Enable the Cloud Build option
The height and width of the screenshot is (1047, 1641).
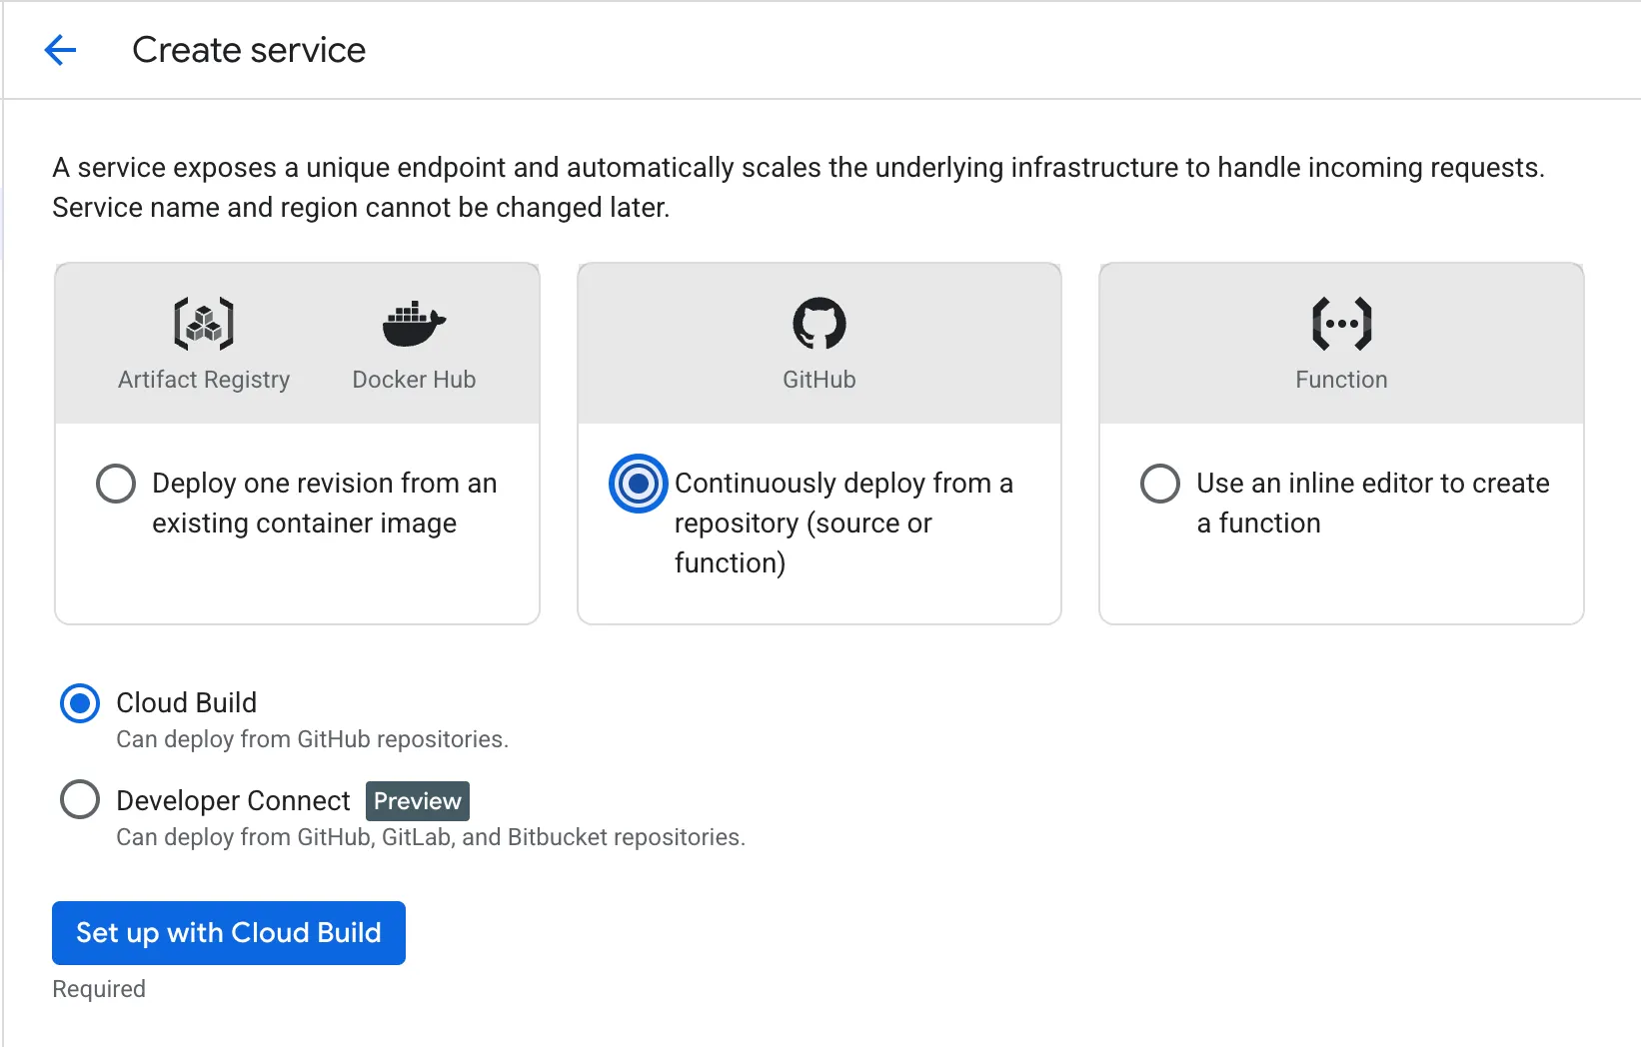(x=80, y=703)
